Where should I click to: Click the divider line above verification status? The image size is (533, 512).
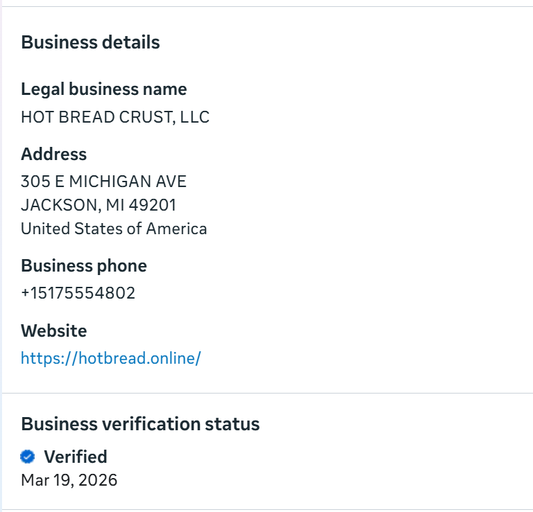[x=266, y=393]
